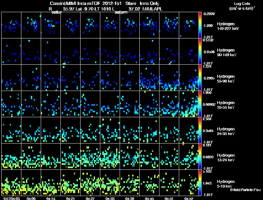Click the 'Hydrogen 13-24 keV' row label
This screenshot has width=263, height=200.
[x=226, y=158]
